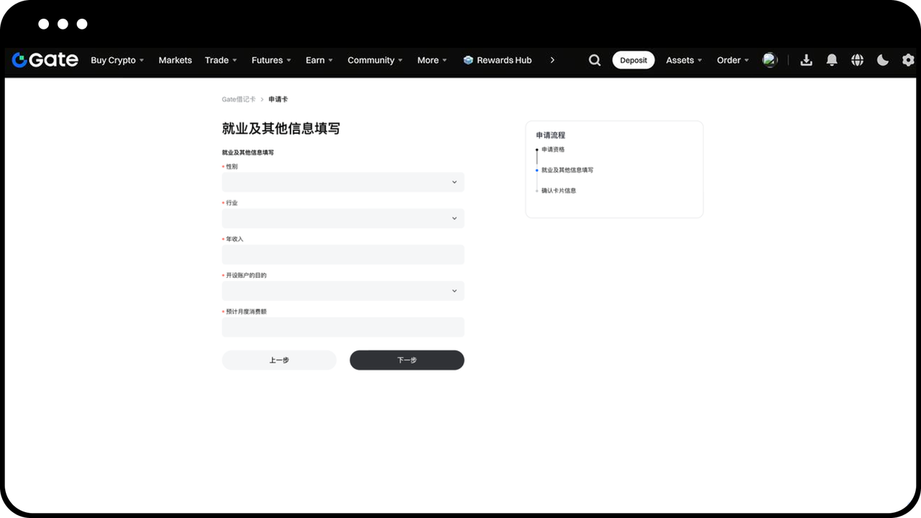Click the 下一步 button

point(407,360)
